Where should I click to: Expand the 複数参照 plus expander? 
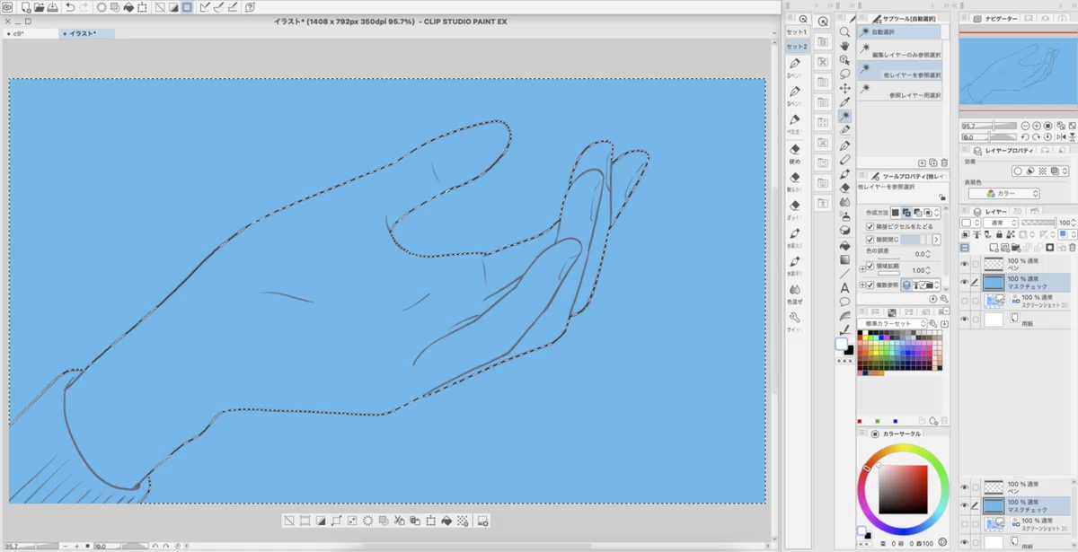pyautogui.click(x=862, y=285)
